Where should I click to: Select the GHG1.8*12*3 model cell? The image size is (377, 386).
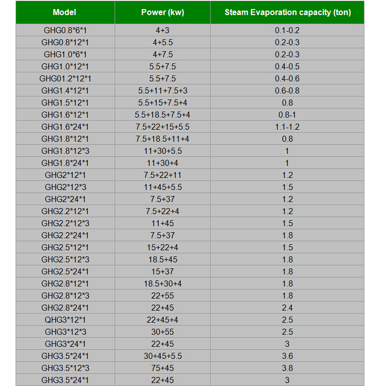tap(65, 151)
